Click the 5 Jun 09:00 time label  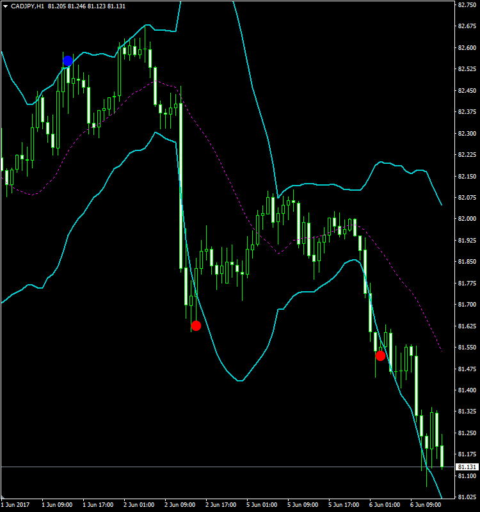pyautogui.click(x=303, y=505)
